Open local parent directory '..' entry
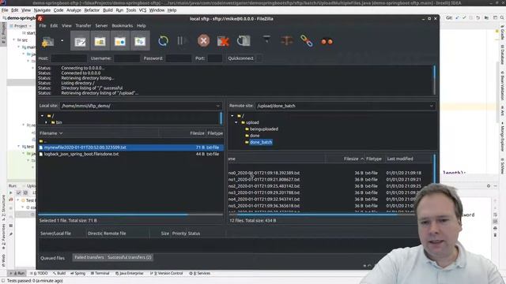506x284 pixels. [x=130, y=141]
